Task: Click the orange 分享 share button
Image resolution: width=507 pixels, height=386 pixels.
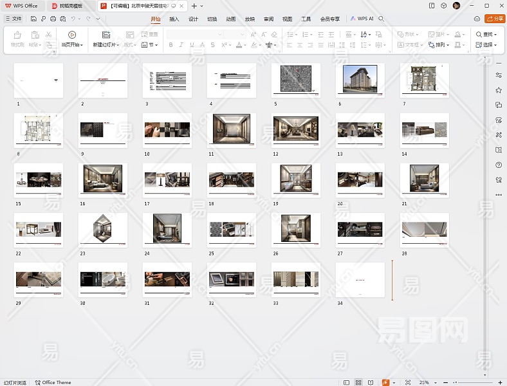Action: tap(495, 19)
